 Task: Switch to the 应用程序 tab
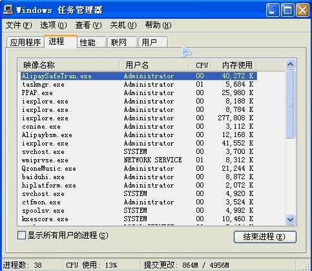click(25, 42)
